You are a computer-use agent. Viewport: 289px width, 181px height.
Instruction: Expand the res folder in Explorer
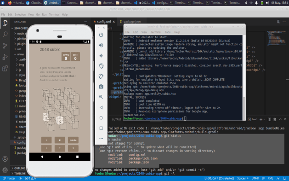pos(19,49)
